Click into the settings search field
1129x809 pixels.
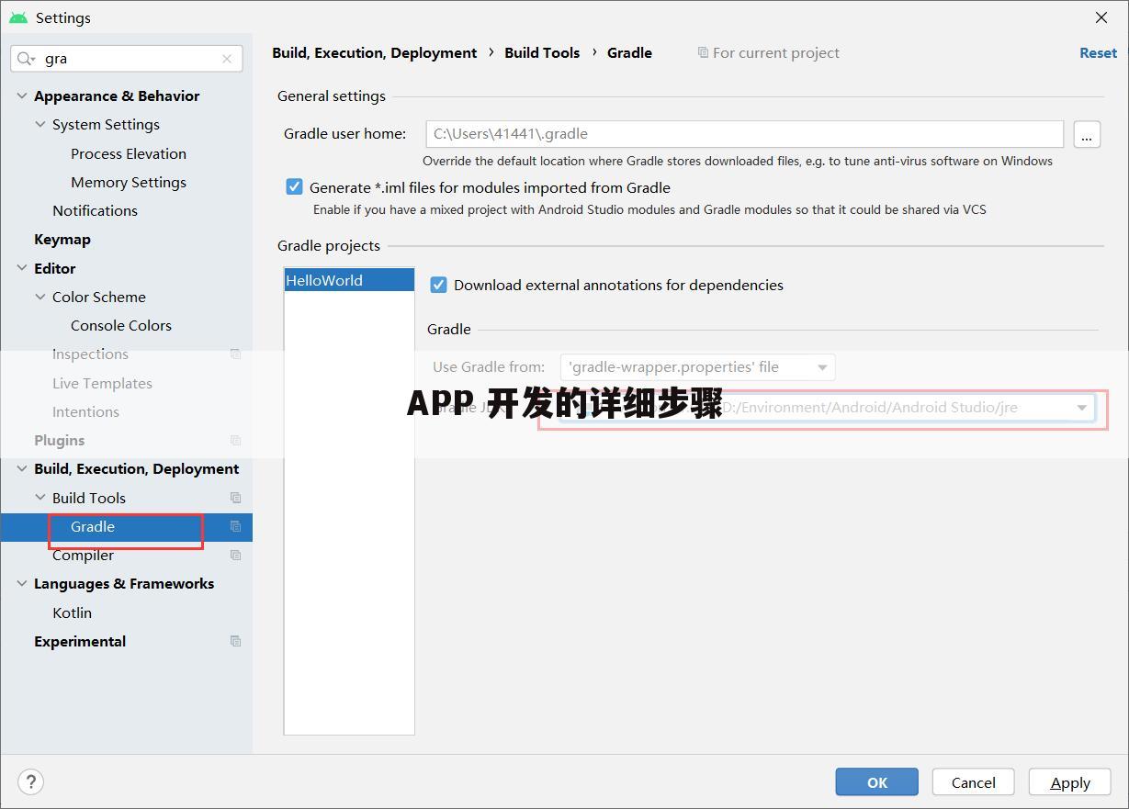click(x=129, y=59)
